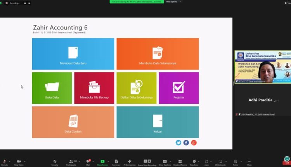This screenshot has height=167, width=291.
Task: Pause the recording from bottom toolbar
Action: [145, 161]
